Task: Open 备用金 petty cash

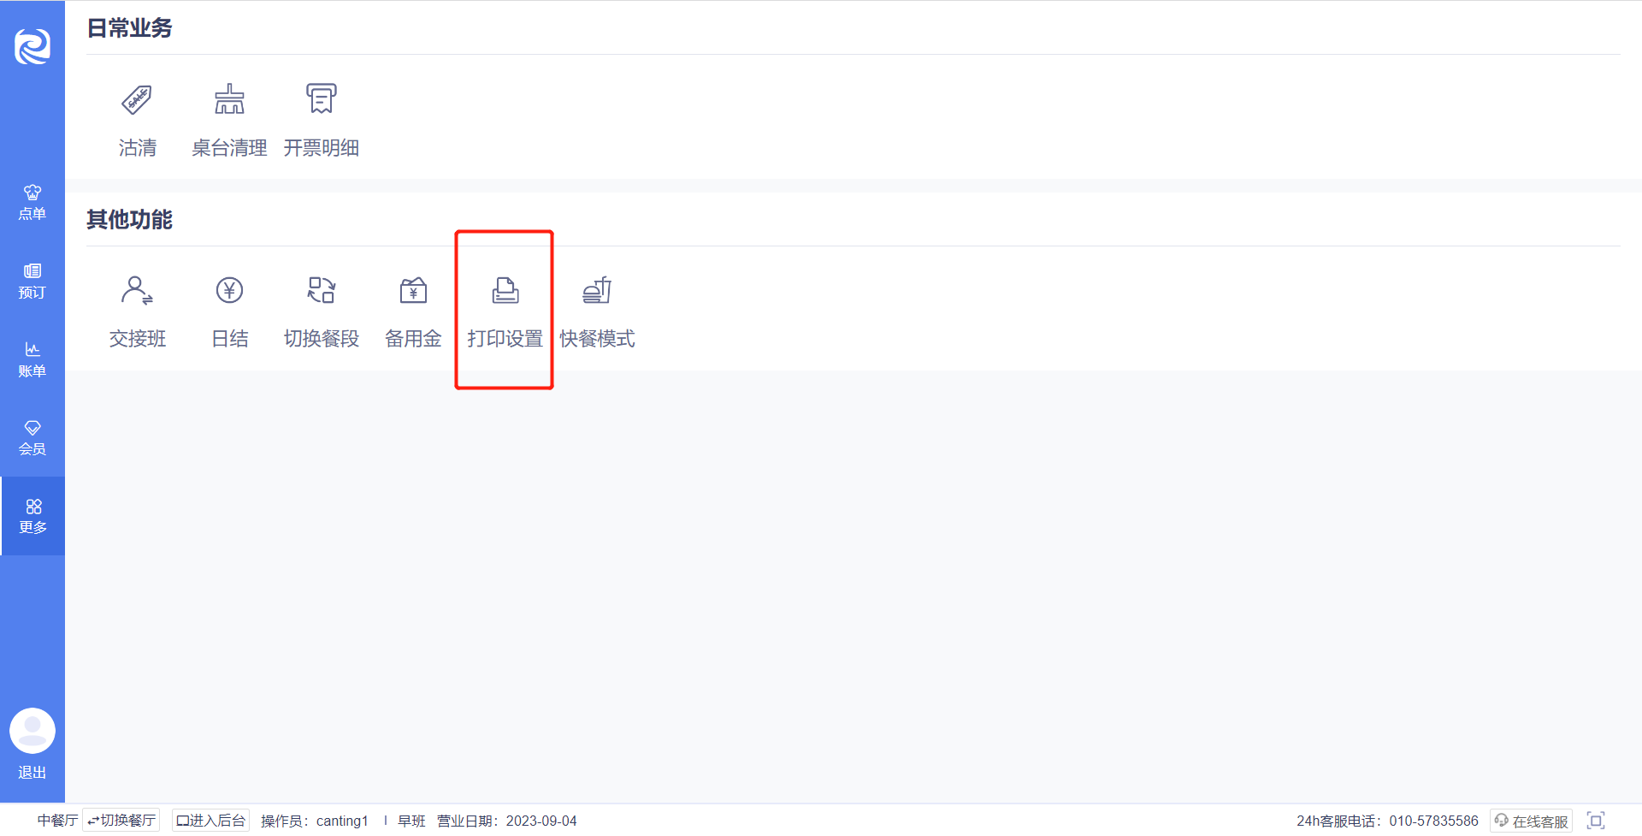Action: pyautogui.click(x=413, y=312)
